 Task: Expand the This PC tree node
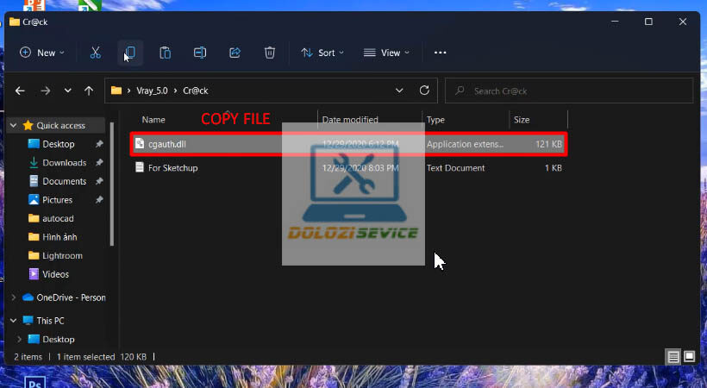coord(13,321)
